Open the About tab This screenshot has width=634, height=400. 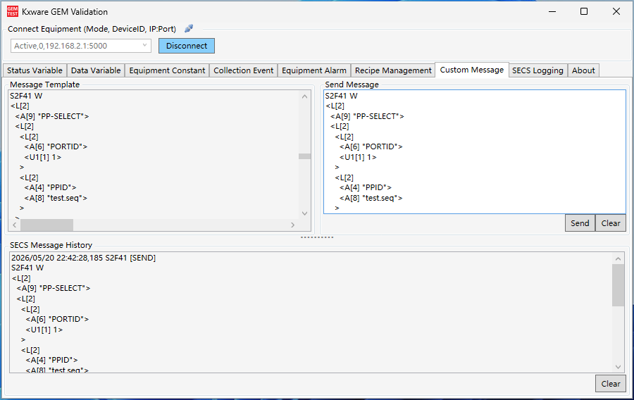[583, 70]
